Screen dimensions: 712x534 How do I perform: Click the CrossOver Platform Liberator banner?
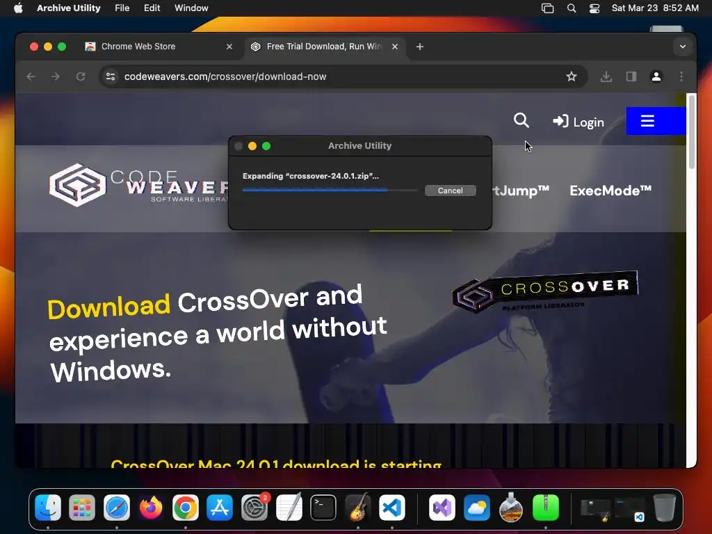545,292
